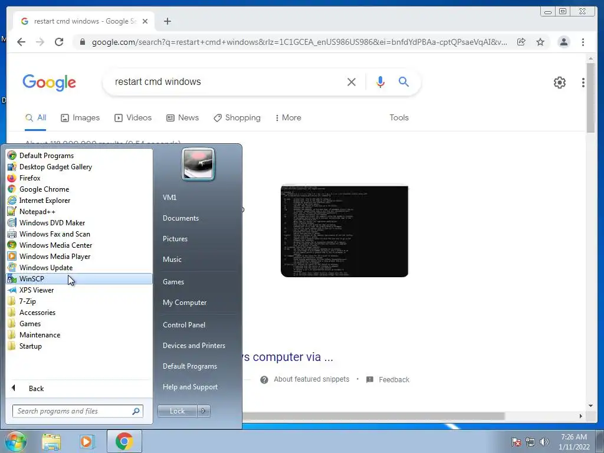This screenshot has height=453, width=604.
Task: Open the Chrome three-dot menu
Action: [583, 42]
